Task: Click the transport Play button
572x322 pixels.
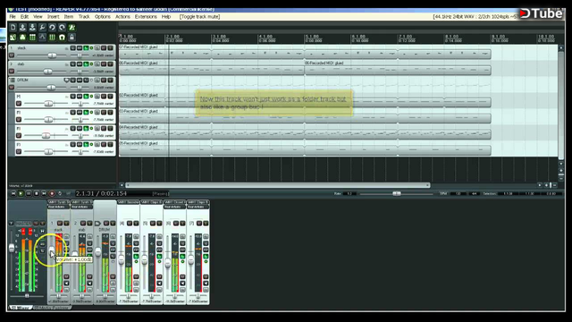Action: [21, 193]
